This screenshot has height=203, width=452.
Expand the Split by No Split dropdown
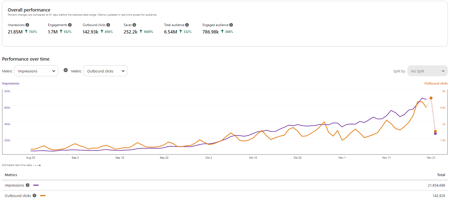point(427,71)
